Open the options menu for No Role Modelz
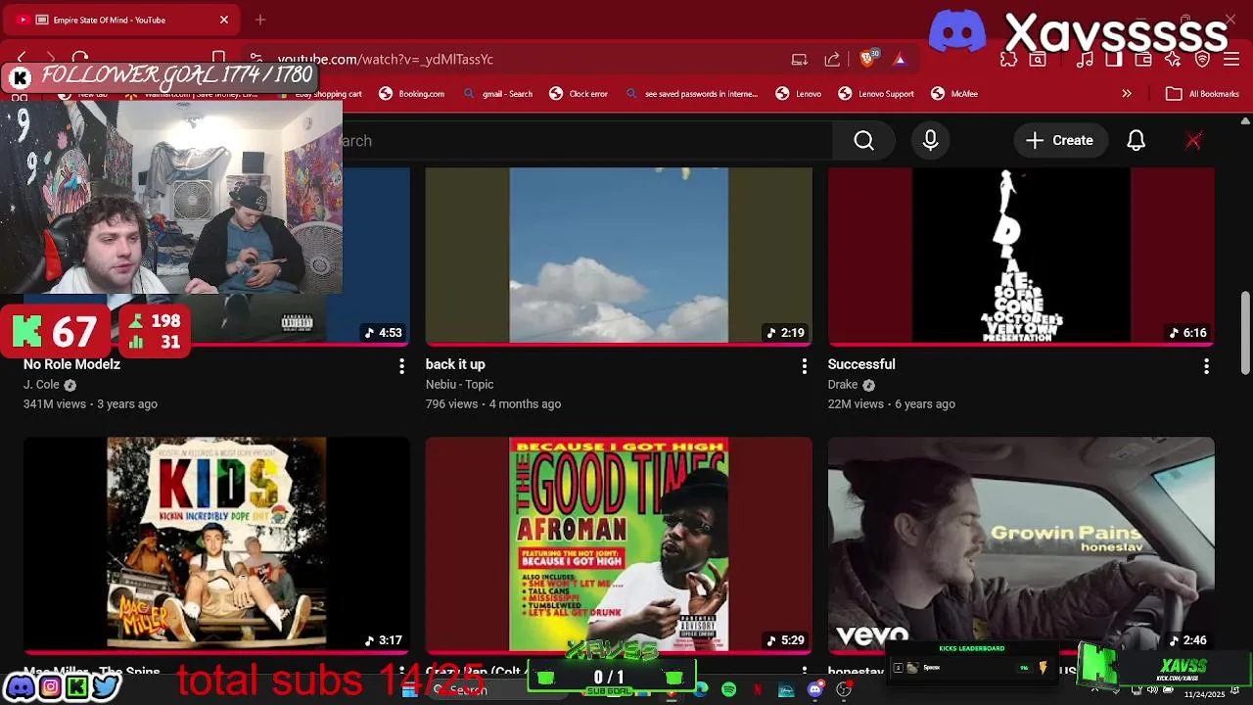1253x705 pixels. tap(401, 365)
